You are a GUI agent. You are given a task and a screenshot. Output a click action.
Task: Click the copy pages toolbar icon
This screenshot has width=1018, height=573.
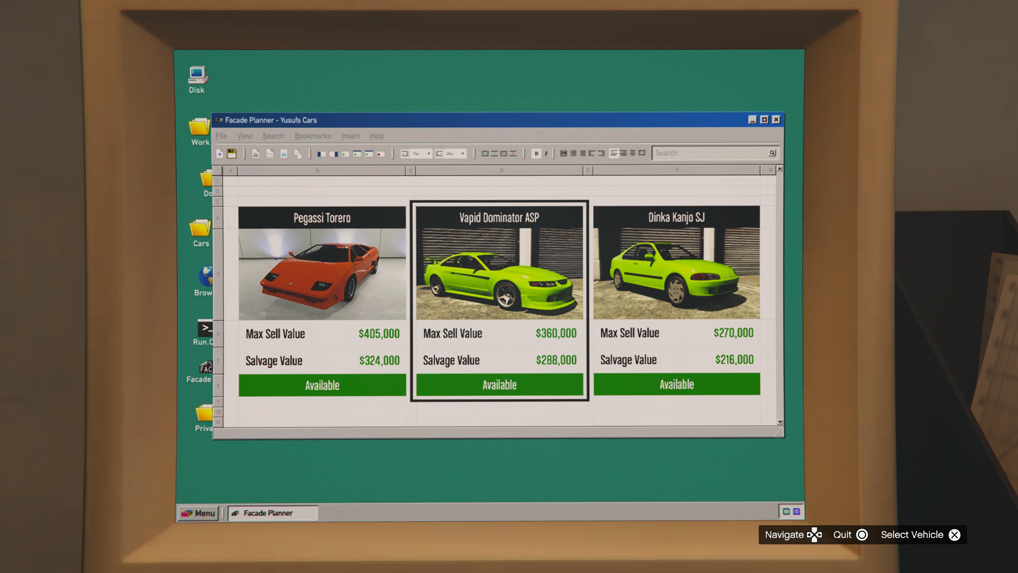[x=298, y=154]
